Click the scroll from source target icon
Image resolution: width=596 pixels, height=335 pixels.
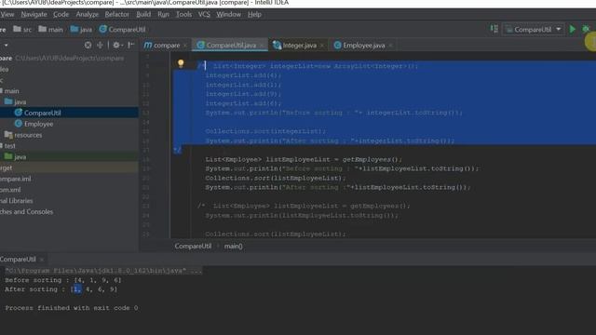pyautogui.click(x=88, y=45)
